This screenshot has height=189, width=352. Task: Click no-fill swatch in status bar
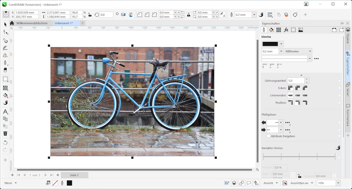click(x=55, y=183)
